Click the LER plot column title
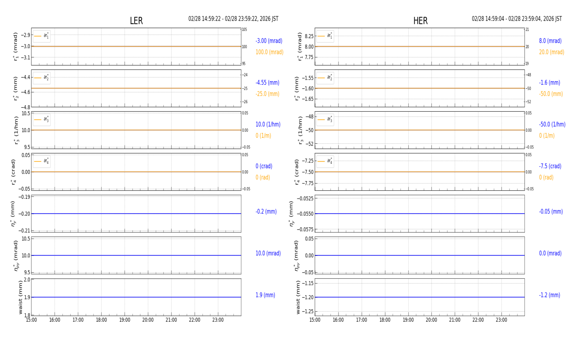The height and width of the screenshot is (347, 567). click(136, 21)
